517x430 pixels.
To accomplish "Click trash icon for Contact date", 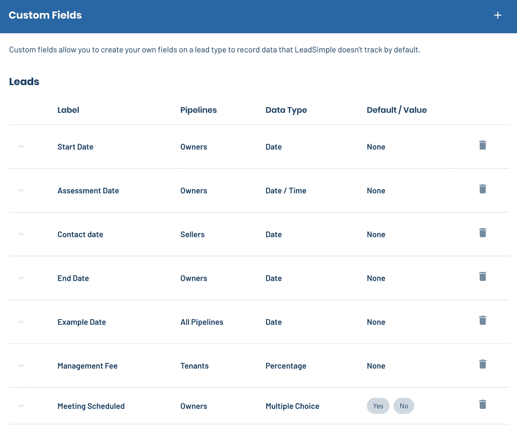I will pyautogui.click(x=483, y=233).
